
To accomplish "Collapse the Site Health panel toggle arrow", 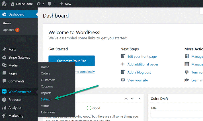I will point(140,99).
